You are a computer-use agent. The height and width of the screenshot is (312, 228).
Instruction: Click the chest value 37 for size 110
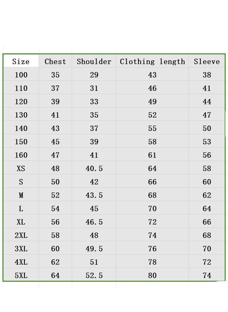(x=55, y=88)
